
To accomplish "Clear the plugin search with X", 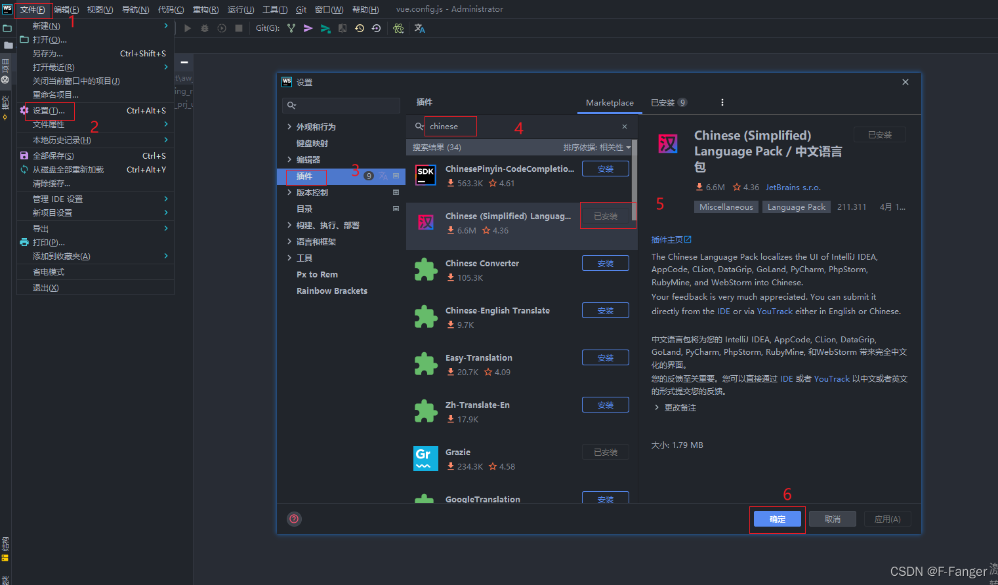I will (x=625, y=127).
